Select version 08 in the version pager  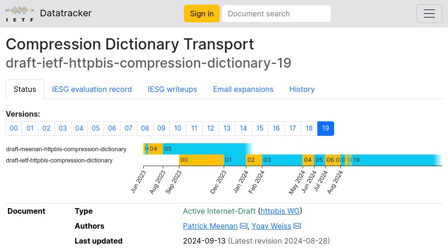145,128
